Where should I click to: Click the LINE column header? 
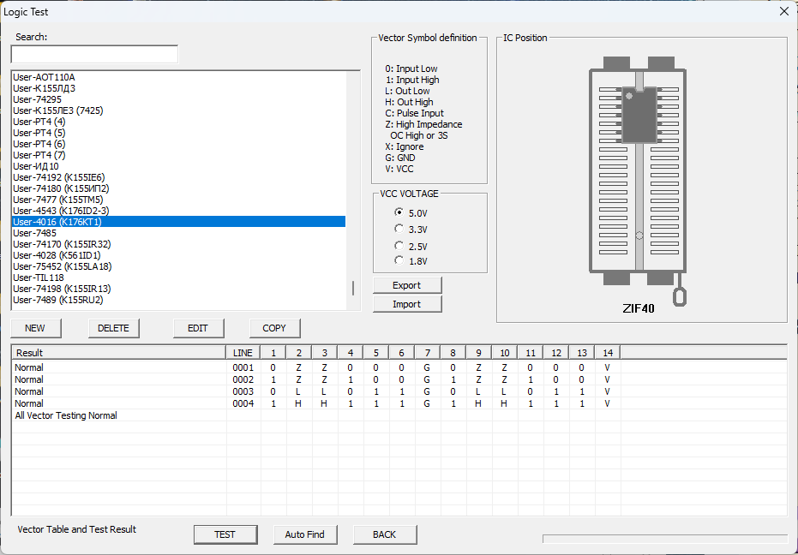[x=243, y=353]
